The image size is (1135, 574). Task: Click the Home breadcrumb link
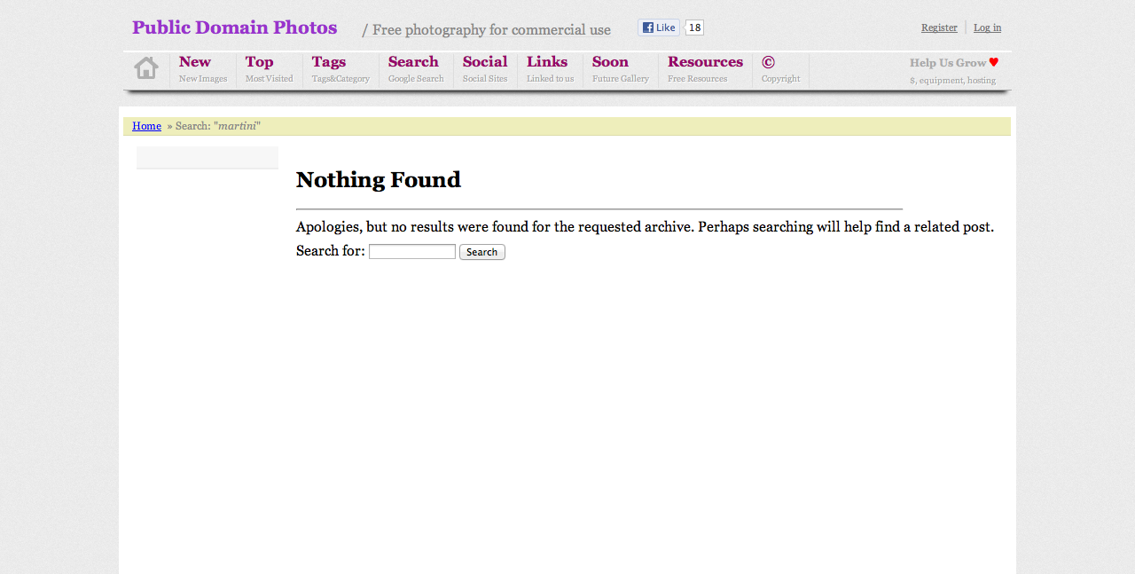coord(146,126)
